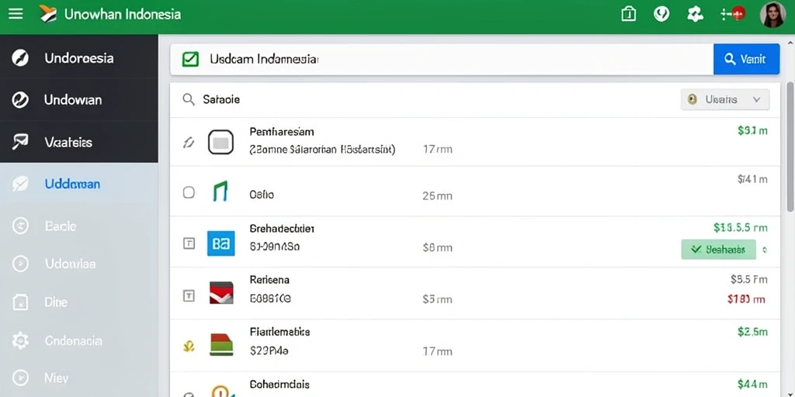This screenshot has width=795, height=397.
Task: Click the Unowhan Indonesia logo icon
Action: point(47,14)
